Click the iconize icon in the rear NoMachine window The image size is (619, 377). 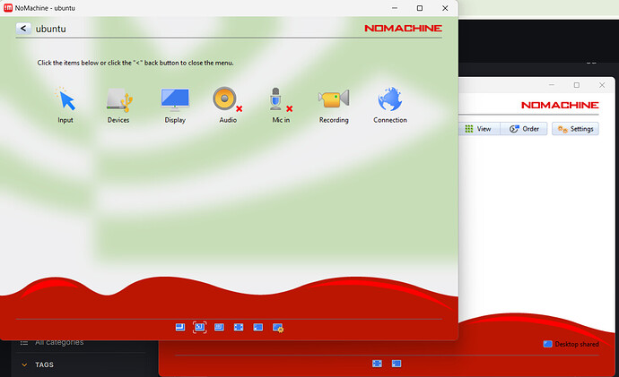coord(397,364)
